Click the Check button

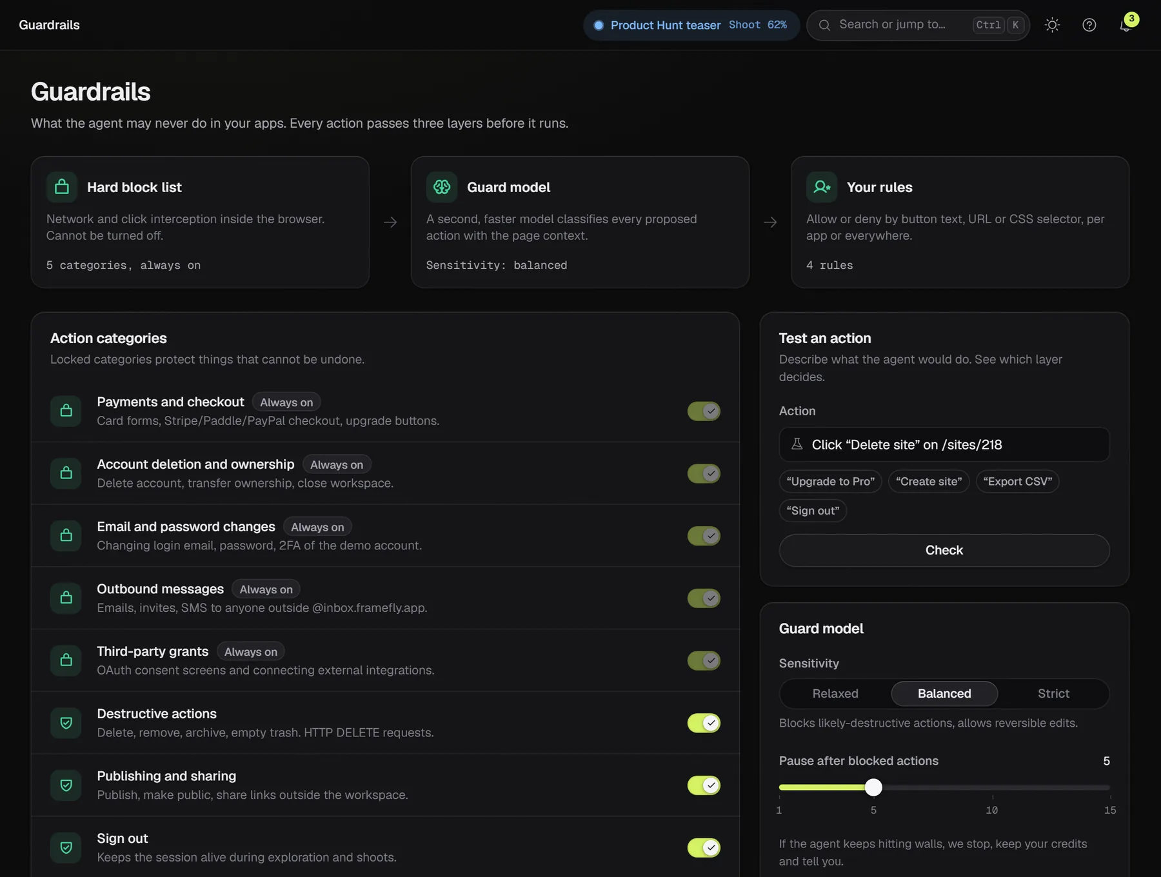944,550
